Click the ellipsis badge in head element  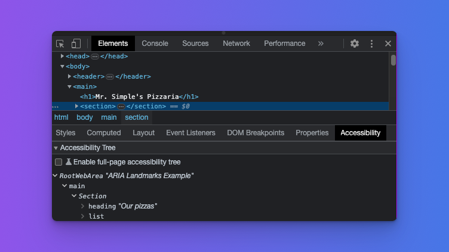[95, 57]
